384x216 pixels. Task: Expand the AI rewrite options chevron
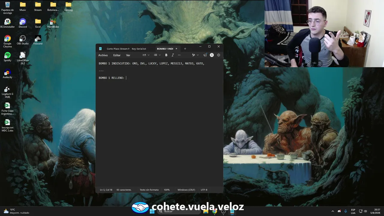point(198,55)
